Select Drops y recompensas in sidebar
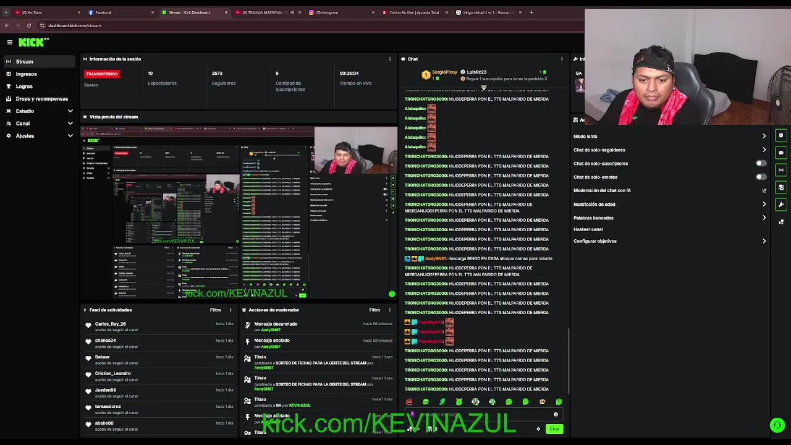The width and height of the screenshot is (791, 445). 40,98
